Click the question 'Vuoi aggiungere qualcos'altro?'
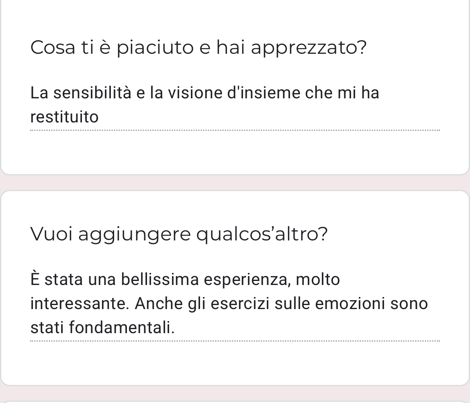470x403 pixels. pyautogui.click(x=179, y=234)
